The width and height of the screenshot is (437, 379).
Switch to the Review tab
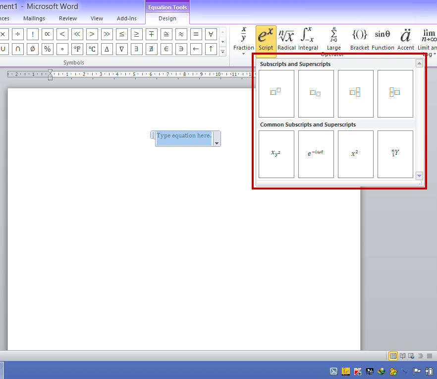click(x=68, y=18)
